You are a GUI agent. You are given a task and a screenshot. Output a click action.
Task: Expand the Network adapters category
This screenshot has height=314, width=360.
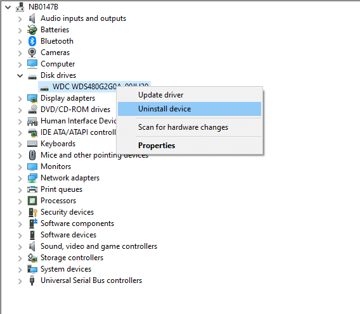coord(20,179)
